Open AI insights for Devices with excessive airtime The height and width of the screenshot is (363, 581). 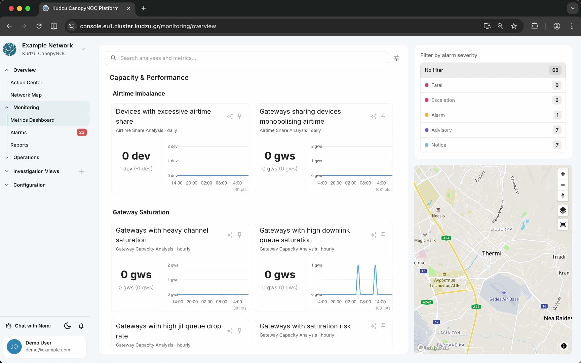230,116
